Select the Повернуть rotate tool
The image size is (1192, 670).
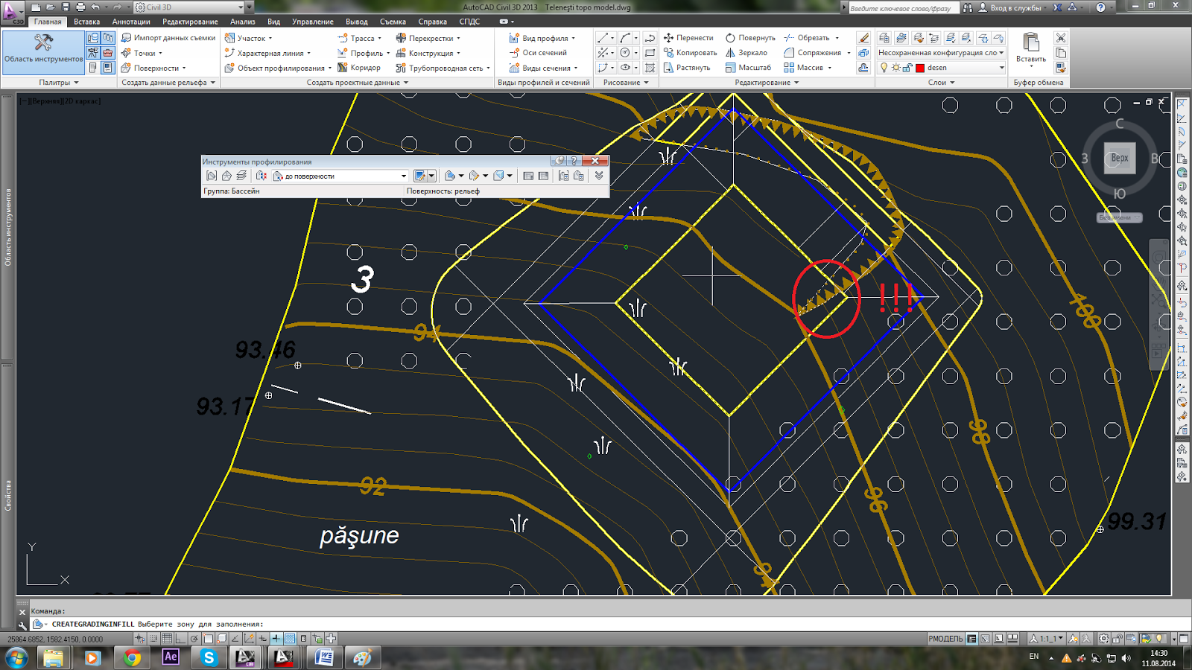(750, 38)
